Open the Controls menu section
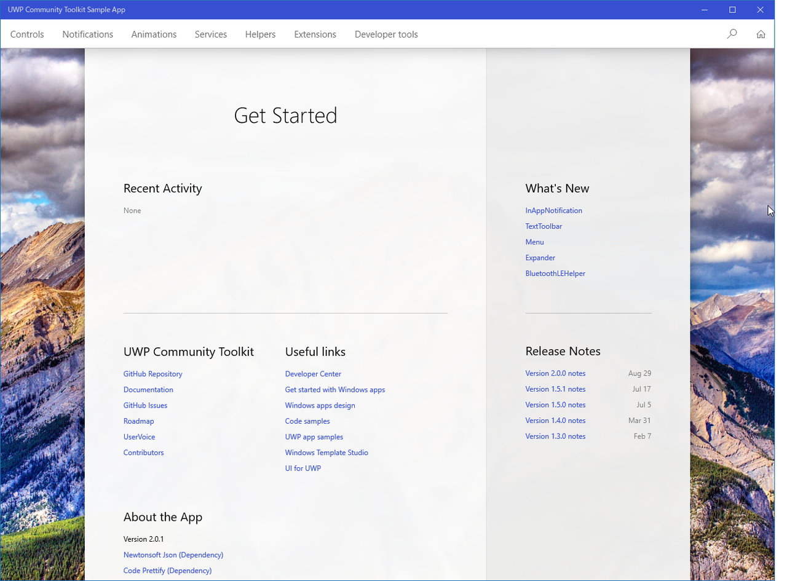 tap(27, 34)
